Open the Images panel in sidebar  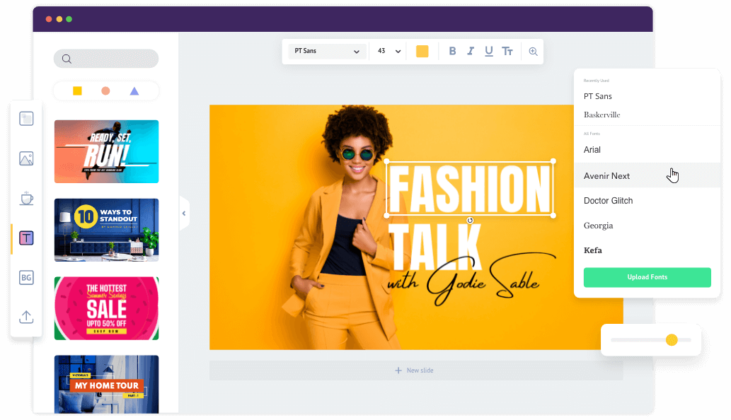pyautogui.click(x=26, y=158)
